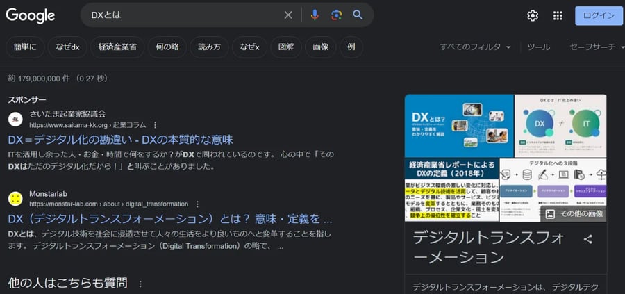Click さいたま起業家協議会 site favicon
Viewport: 625px width, 294px height.
pyautogui.click(x=15, y=120)
